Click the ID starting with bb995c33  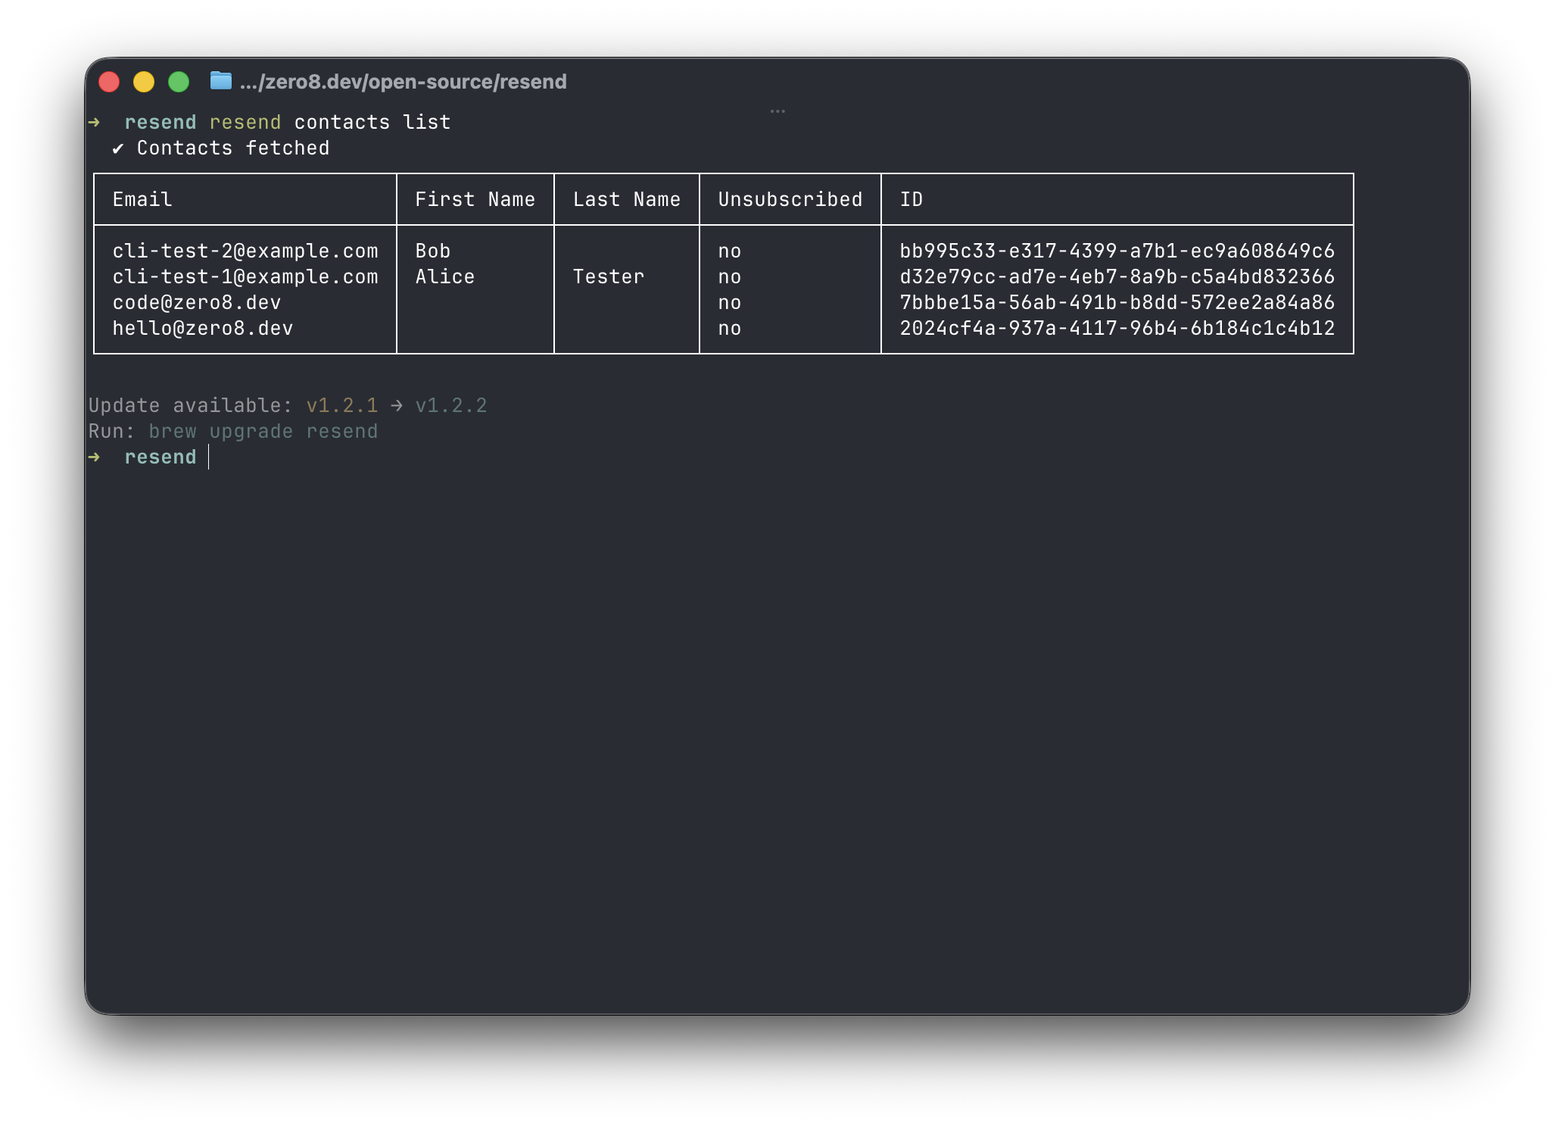pyautogui.click(x=1117, y=251)
